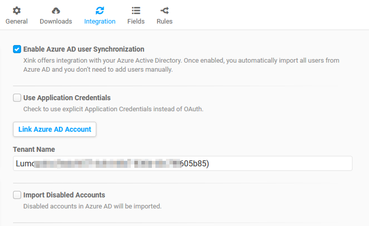Open the Rules tab label

tap(164, 22)
